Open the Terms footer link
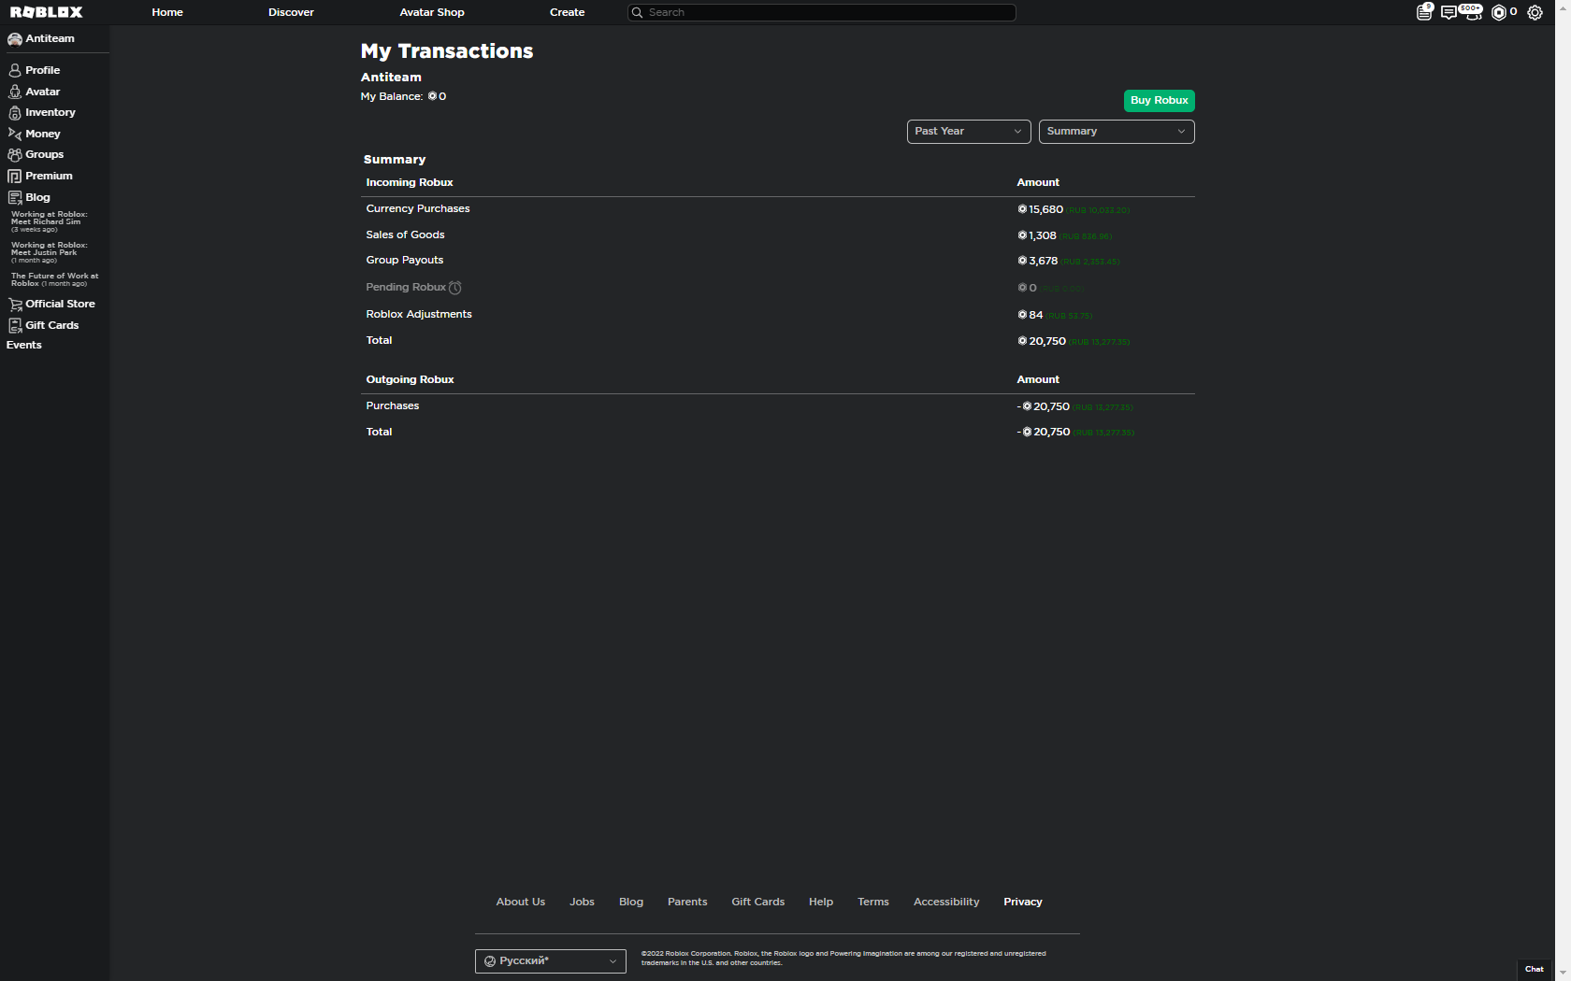Viewport: 1571px width, 981px height. (873, 902)
